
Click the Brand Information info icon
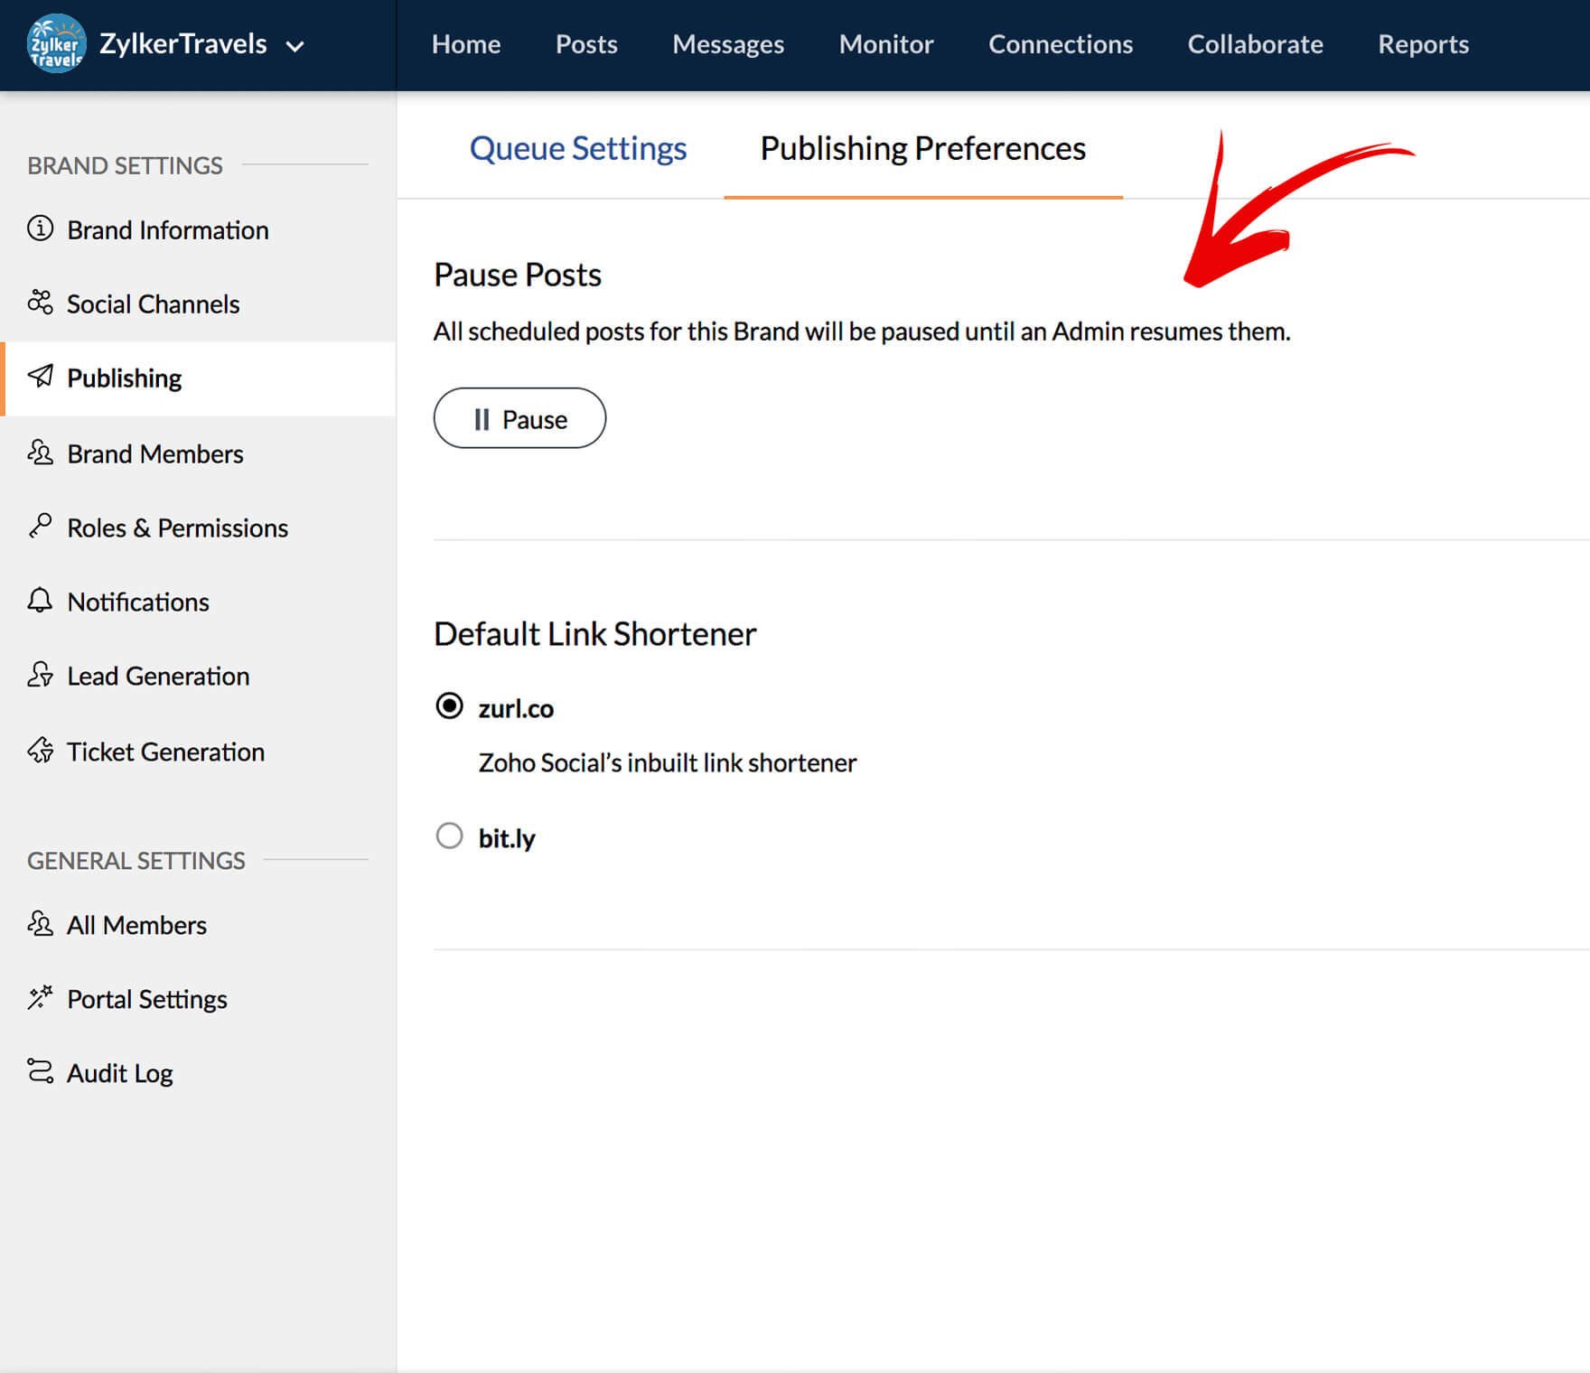[41, 229]
